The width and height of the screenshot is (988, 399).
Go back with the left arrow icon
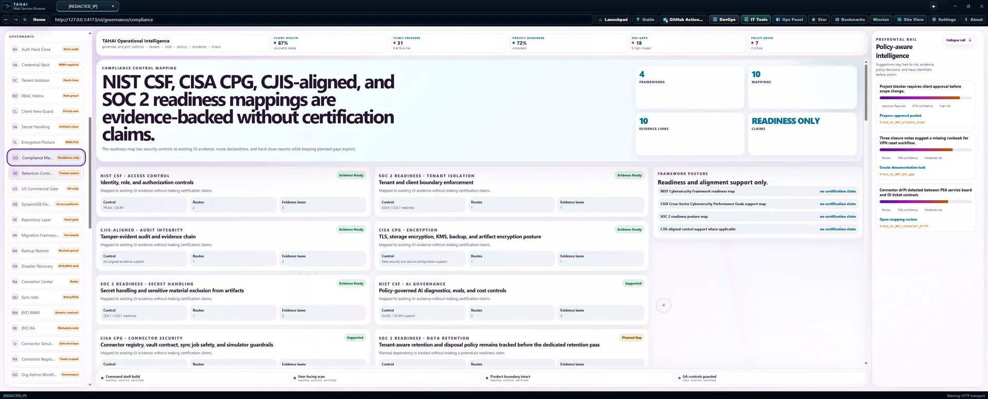coord(6,20)
